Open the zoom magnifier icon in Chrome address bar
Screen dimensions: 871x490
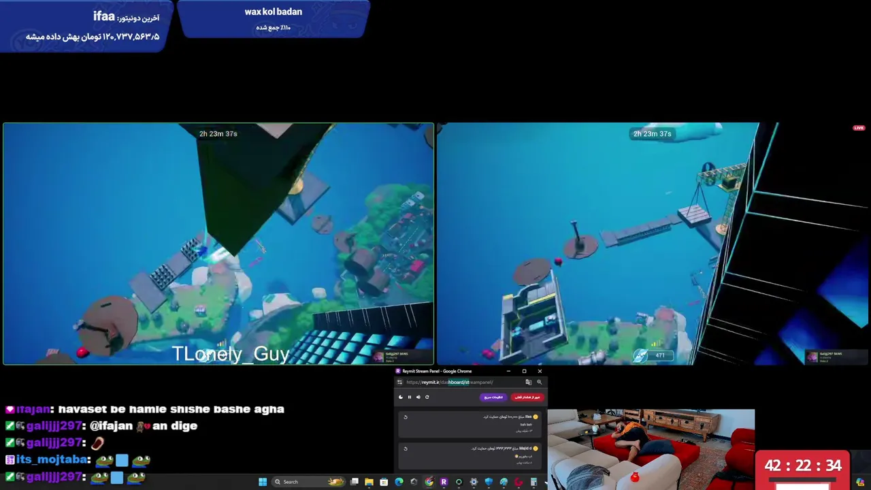pyautogui.click(x=540, y=382)
